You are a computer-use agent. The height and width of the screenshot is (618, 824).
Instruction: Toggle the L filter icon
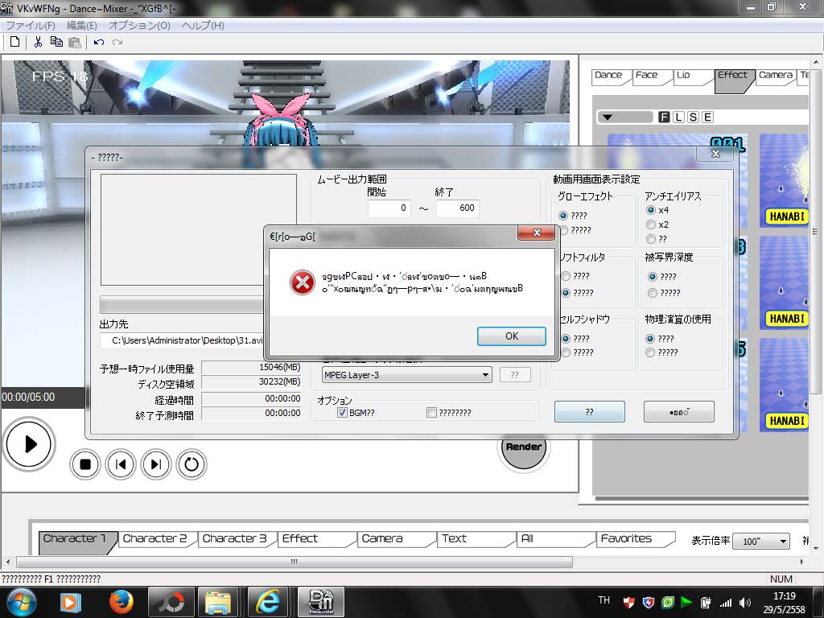[679, 117]
